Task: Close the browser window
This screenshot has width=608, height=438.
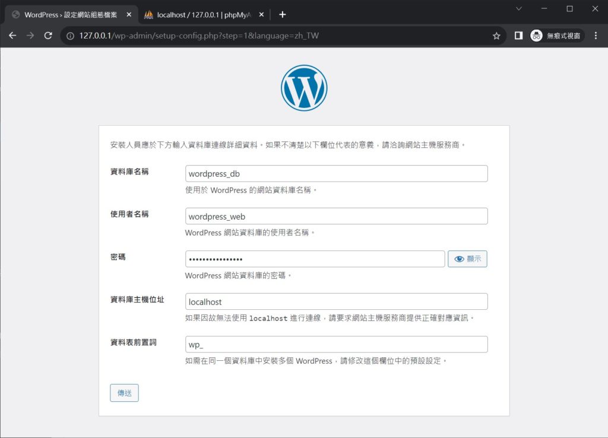Action: pos(595,8)
